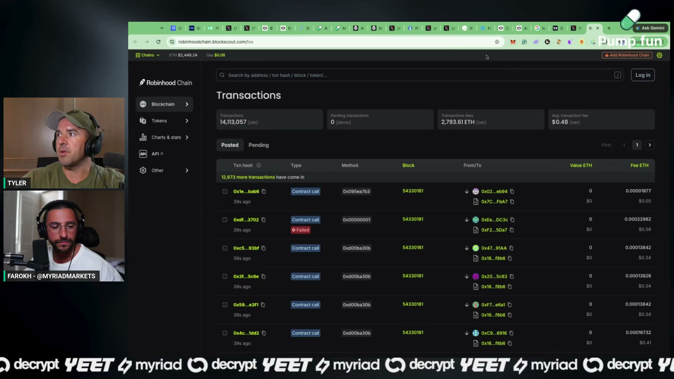Viewport: 674px width, 379px height.
Task: Click the browser back arrow
Action: (136, 42)
